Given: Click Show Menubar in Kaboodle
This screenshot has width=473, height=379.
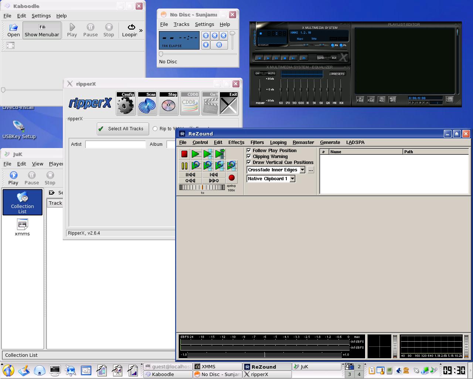Looking at the screenshot, I should tap(42, 30).
